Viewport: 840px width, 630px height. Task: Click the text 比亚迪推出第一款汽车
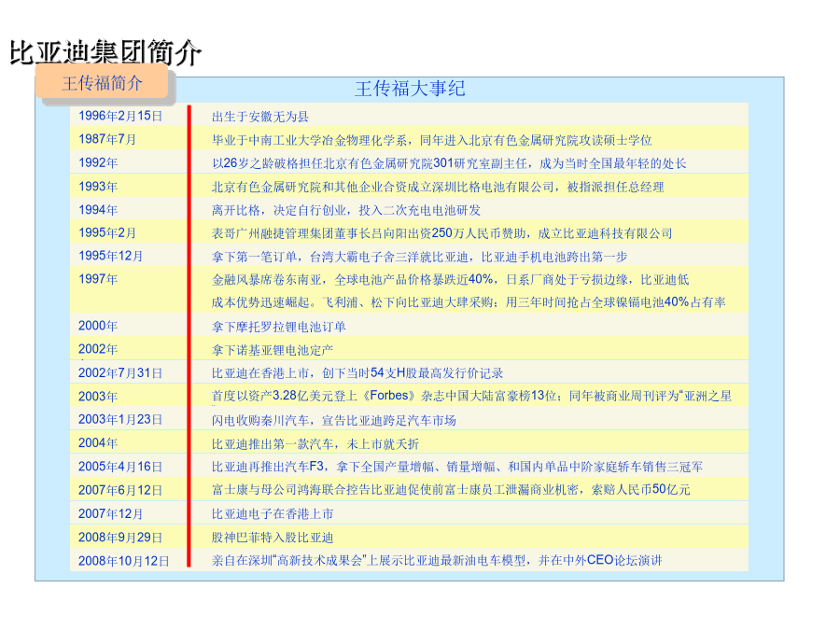coord(273,444)
